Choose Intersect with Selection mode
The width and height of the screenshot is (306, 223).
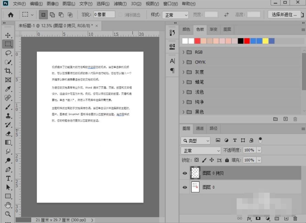click(70, 15)
